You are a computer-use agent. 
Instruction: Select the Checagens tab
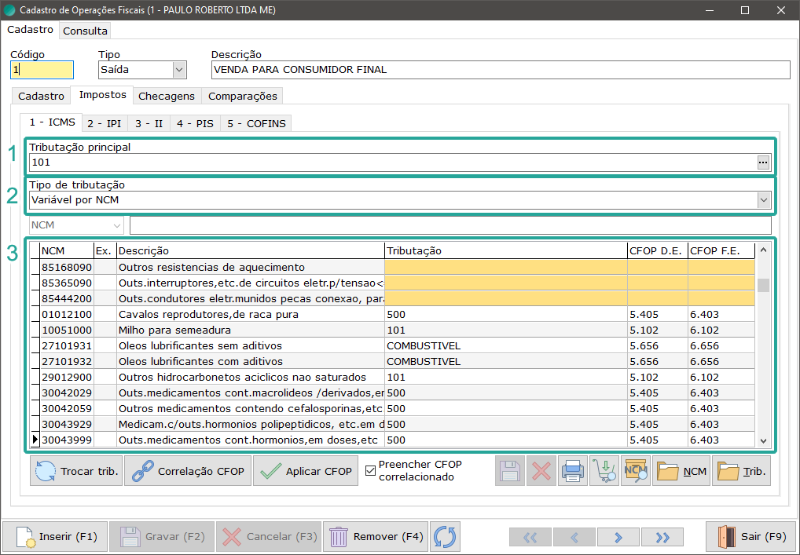(166, 96)
